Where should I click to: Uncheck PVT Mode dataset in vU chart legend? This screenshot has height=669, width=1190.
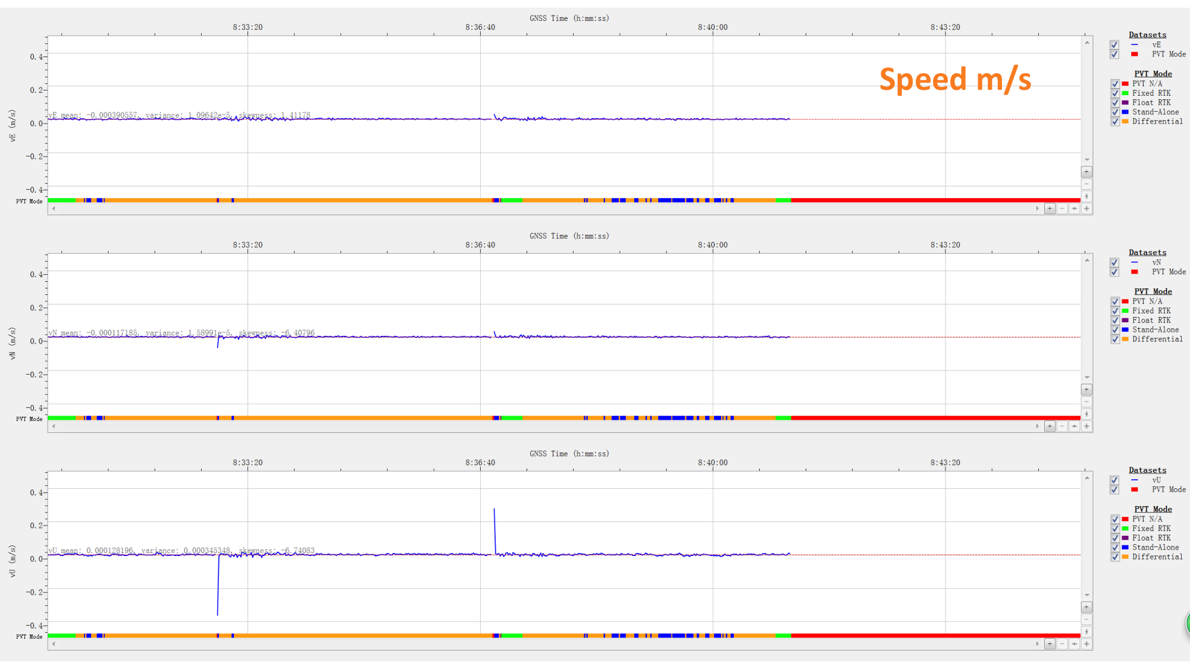1114,489
